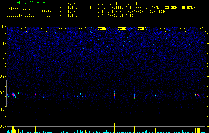Click the 2303 time marker
Screen dimensions: 209x133
62,29
